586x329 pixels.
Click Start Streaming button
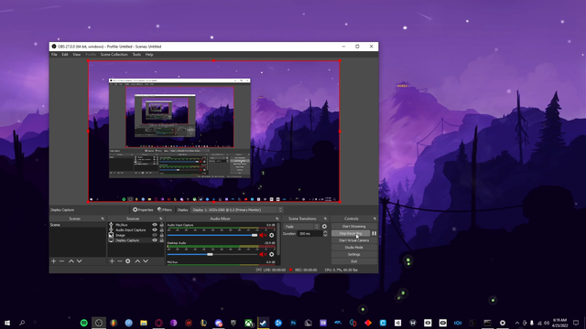[x=354, y=227]
